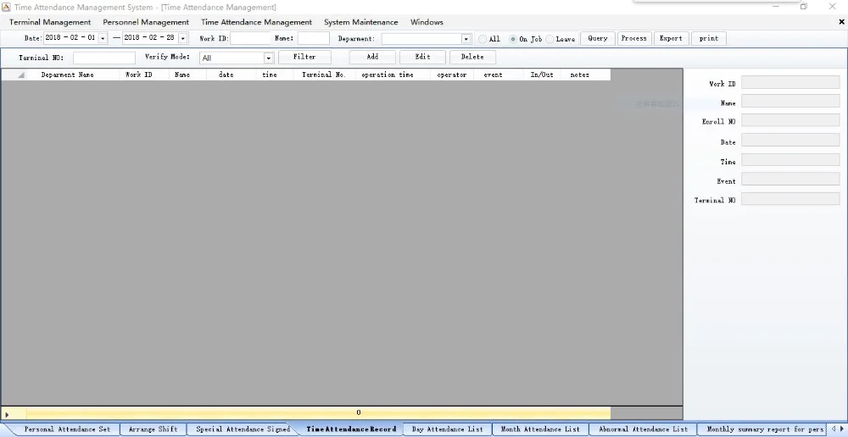Switch to Arrange Shift tab
The width and height of the screenshot is (848, 437).
[153, 429]
